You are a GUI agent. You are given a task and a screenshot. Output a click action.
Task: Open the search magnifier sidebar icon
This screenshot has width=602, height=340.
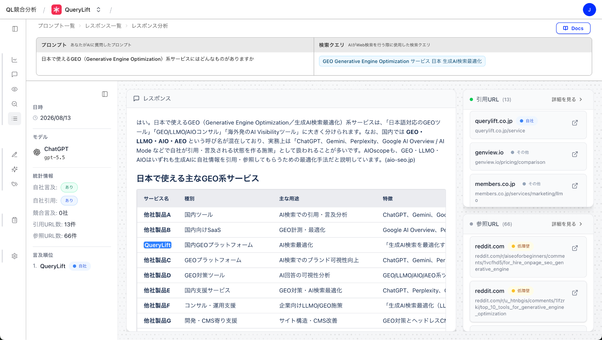(x=14, y=104)
